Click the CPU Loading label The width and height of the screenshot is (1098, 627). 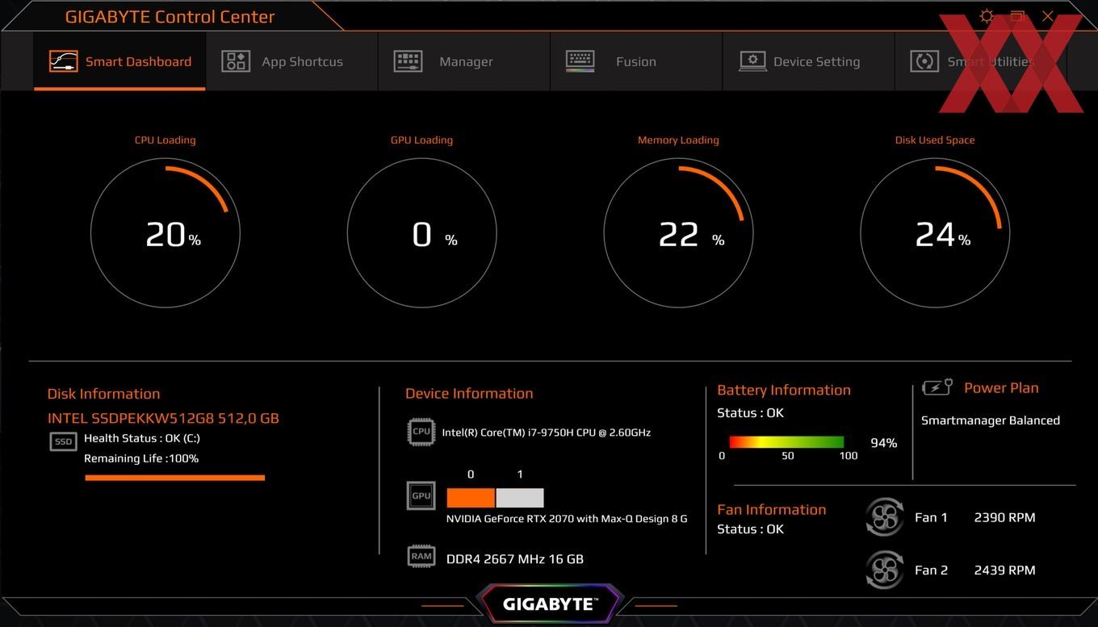click(x=166, y=140)
